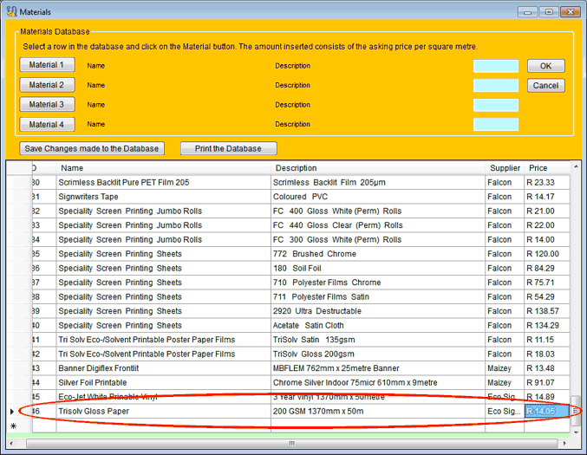The width and height of the screenshot is (587, 455).
Task: Click the Materials window title icon
Action: point(10,11)
